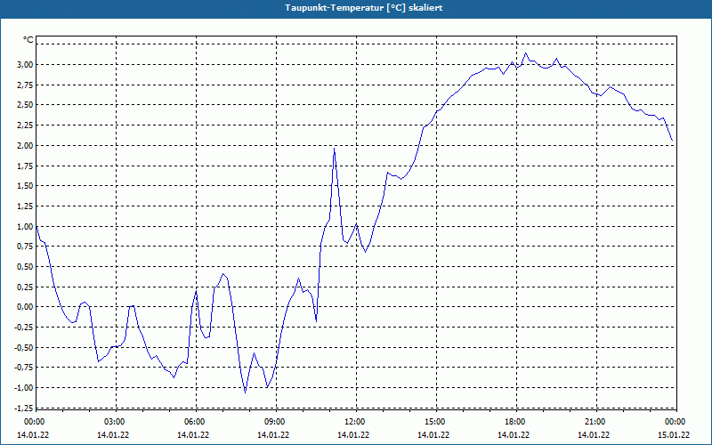
Task: Select the '0,00' y-axis tick label
Action: 25,307
